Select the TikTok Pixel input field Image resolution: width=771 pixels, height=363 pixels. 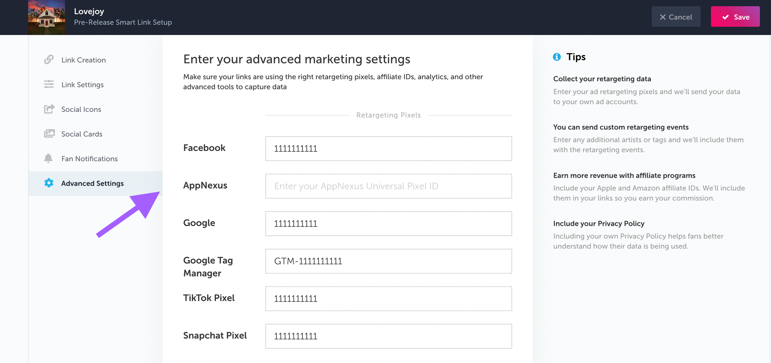tap(389, 298)
